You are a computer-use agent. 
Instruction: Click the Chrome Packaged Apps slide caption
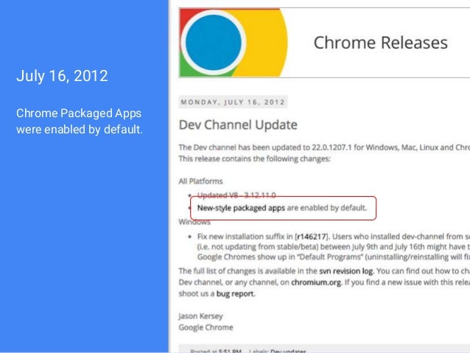(80, 121)
